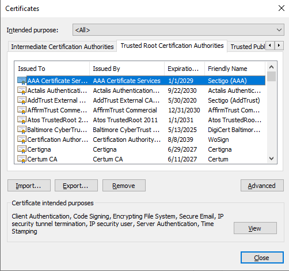Viewport: 289px width, 271px height.
Task: Click the certificate icon for AffirmTrust Commercial
Action: [22, 110]
